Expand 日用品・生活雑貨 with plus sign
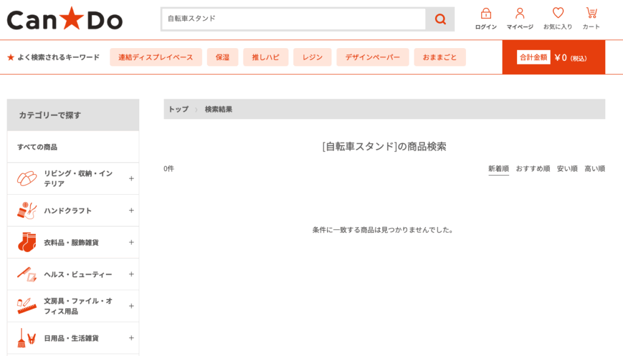The width and height of the screenshot is (623, 356). [x=131, y=338]
